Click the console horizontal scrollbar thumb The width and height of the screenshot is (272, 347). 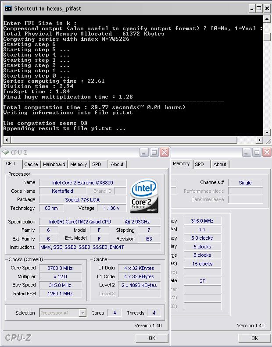click(x=124, y=140)
